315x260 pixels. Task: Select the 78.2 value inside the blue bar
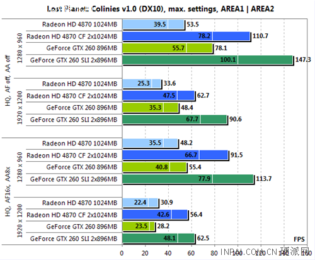(204, 36)
